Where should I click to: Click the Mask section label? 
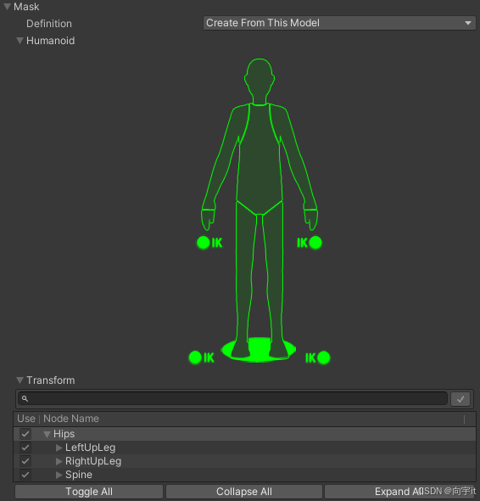(x=26, y=7)
